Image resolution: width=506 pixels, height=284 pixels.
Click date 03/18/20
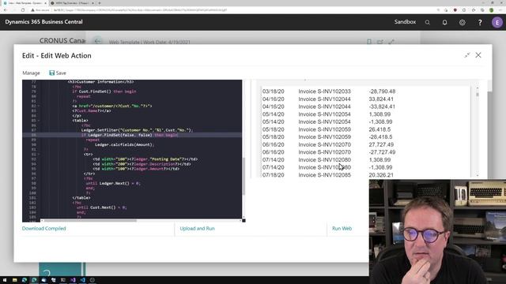[273, 92]
